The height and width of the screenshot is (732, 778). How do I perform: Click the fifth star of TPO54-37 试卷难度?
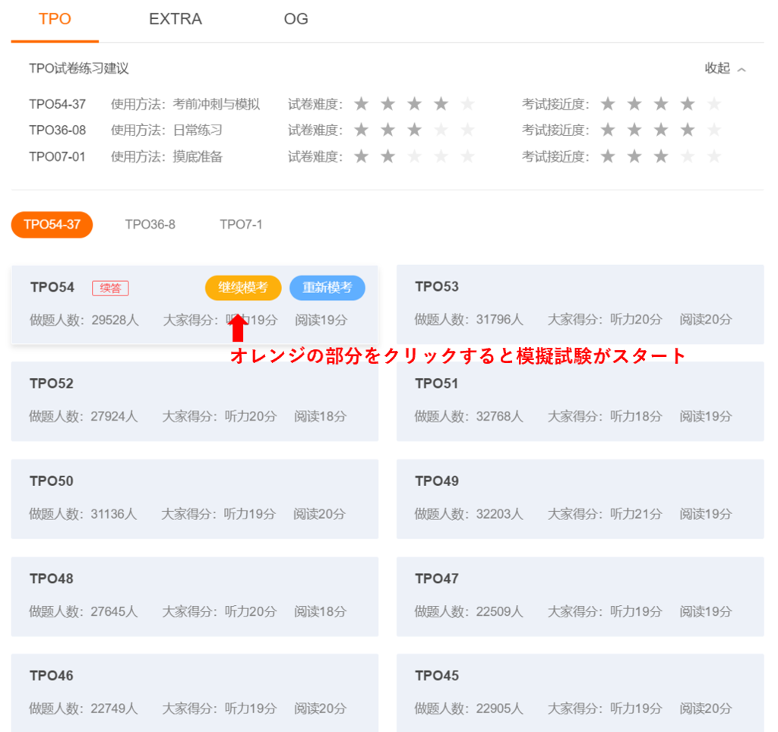pyautogui.click(x=466, y=104)
